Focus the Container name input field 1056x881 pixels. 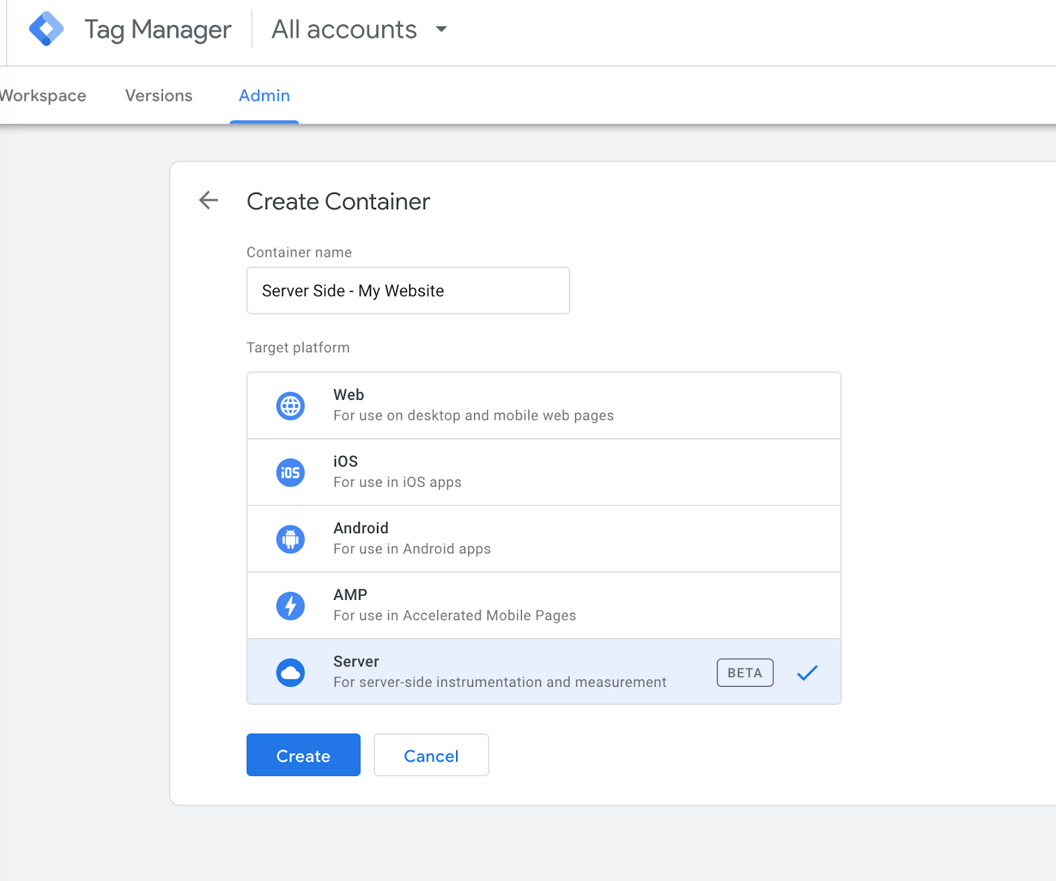coord(408,290)
